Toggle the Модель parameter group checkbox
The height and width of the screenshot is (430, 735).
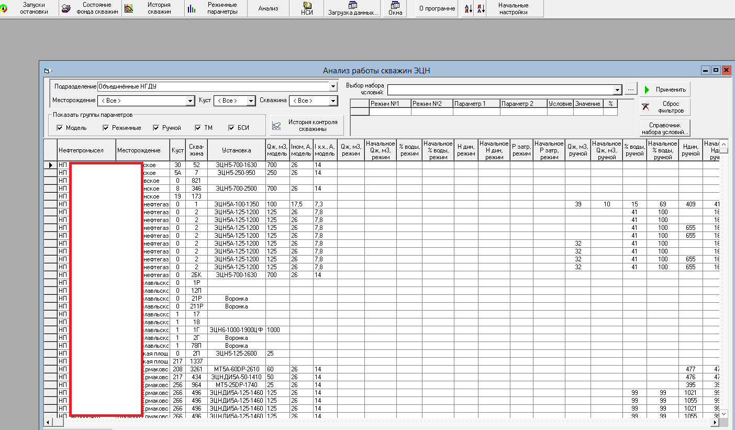(60, 128)
